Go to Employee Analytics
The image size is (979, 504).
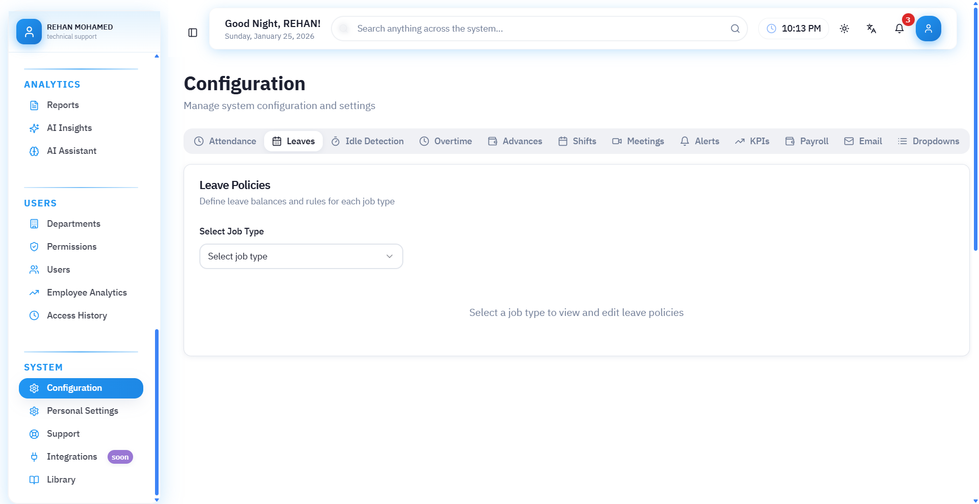[87, 293]
